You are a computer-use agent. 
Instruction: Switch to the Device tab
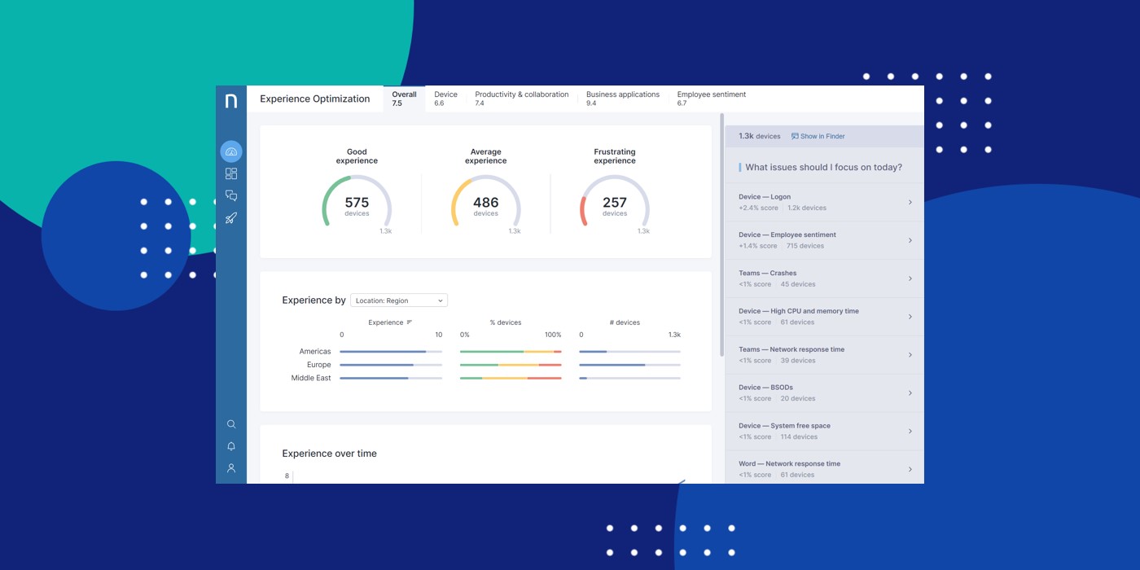445,98
